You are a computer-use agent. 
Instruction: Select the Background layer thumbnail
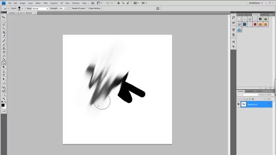click(x=243, y=104)
